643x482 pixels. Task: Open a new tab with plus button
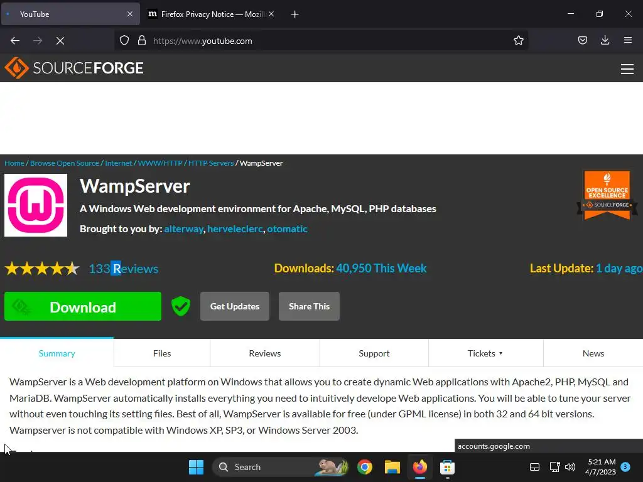pos(294,14)
